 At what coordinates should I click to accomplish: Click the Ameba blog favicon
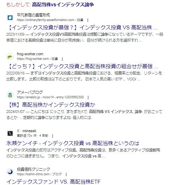10,95
